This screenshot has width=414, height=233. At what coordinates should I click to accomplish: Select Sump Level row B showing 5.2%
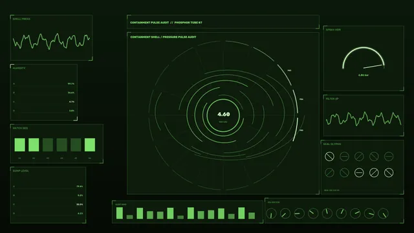coord(48,195)
